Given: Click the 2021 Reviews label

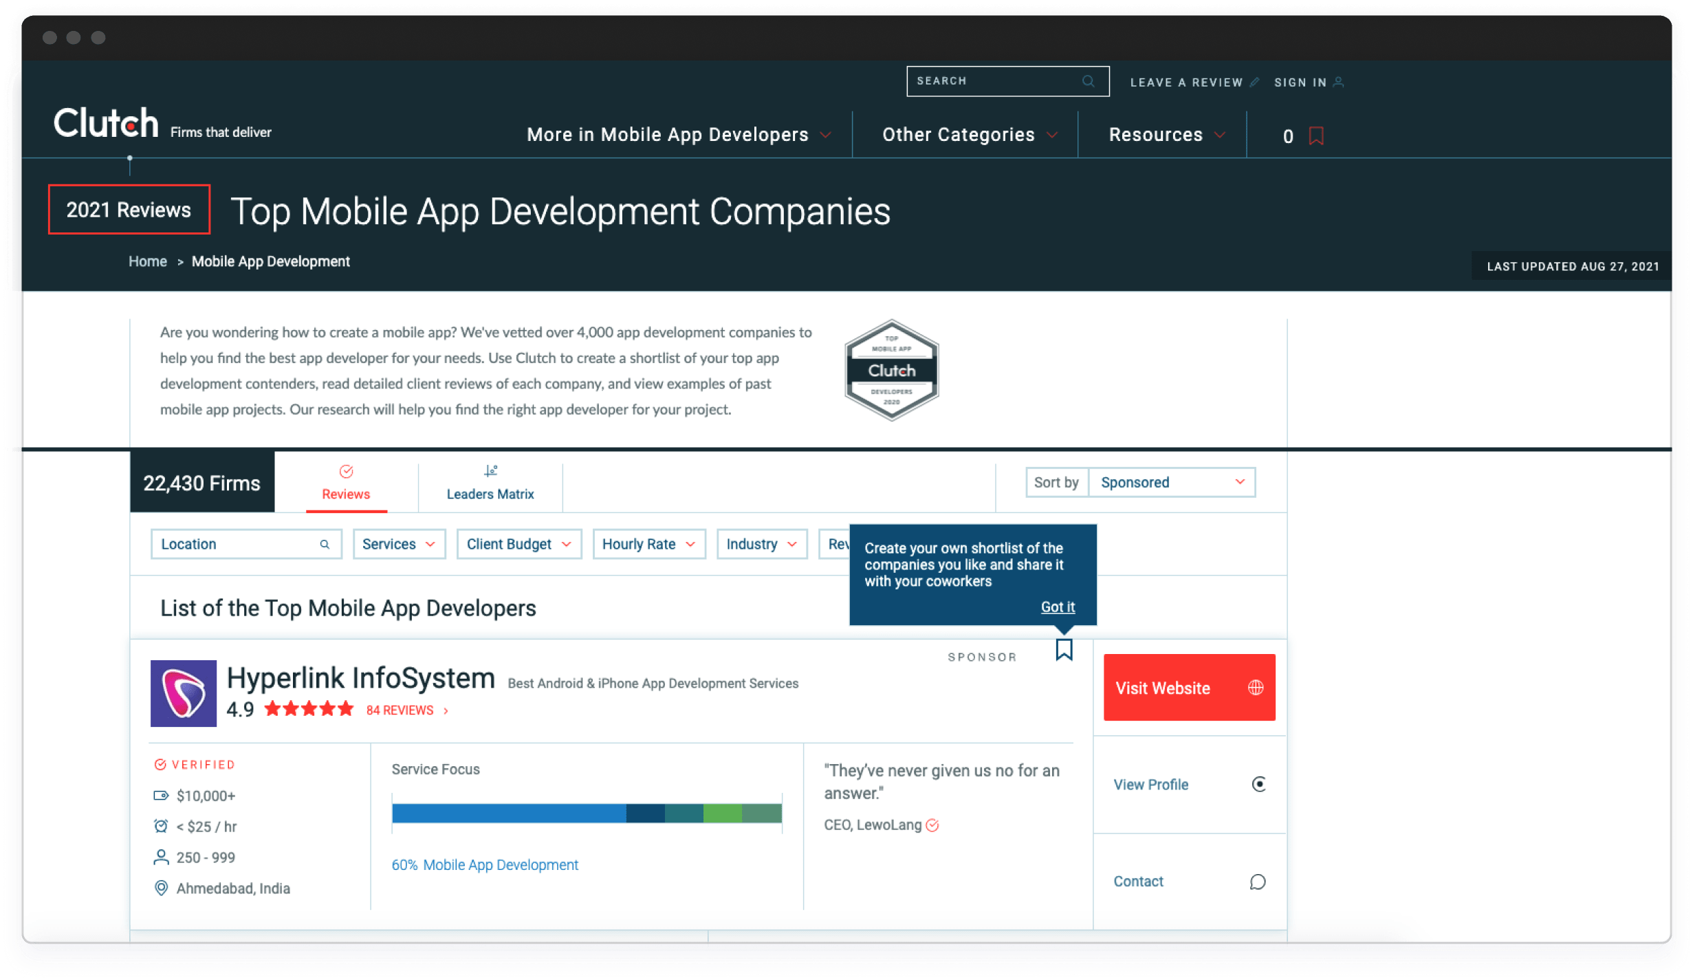Looking at the screenshot, I should (x=129, y=209).
